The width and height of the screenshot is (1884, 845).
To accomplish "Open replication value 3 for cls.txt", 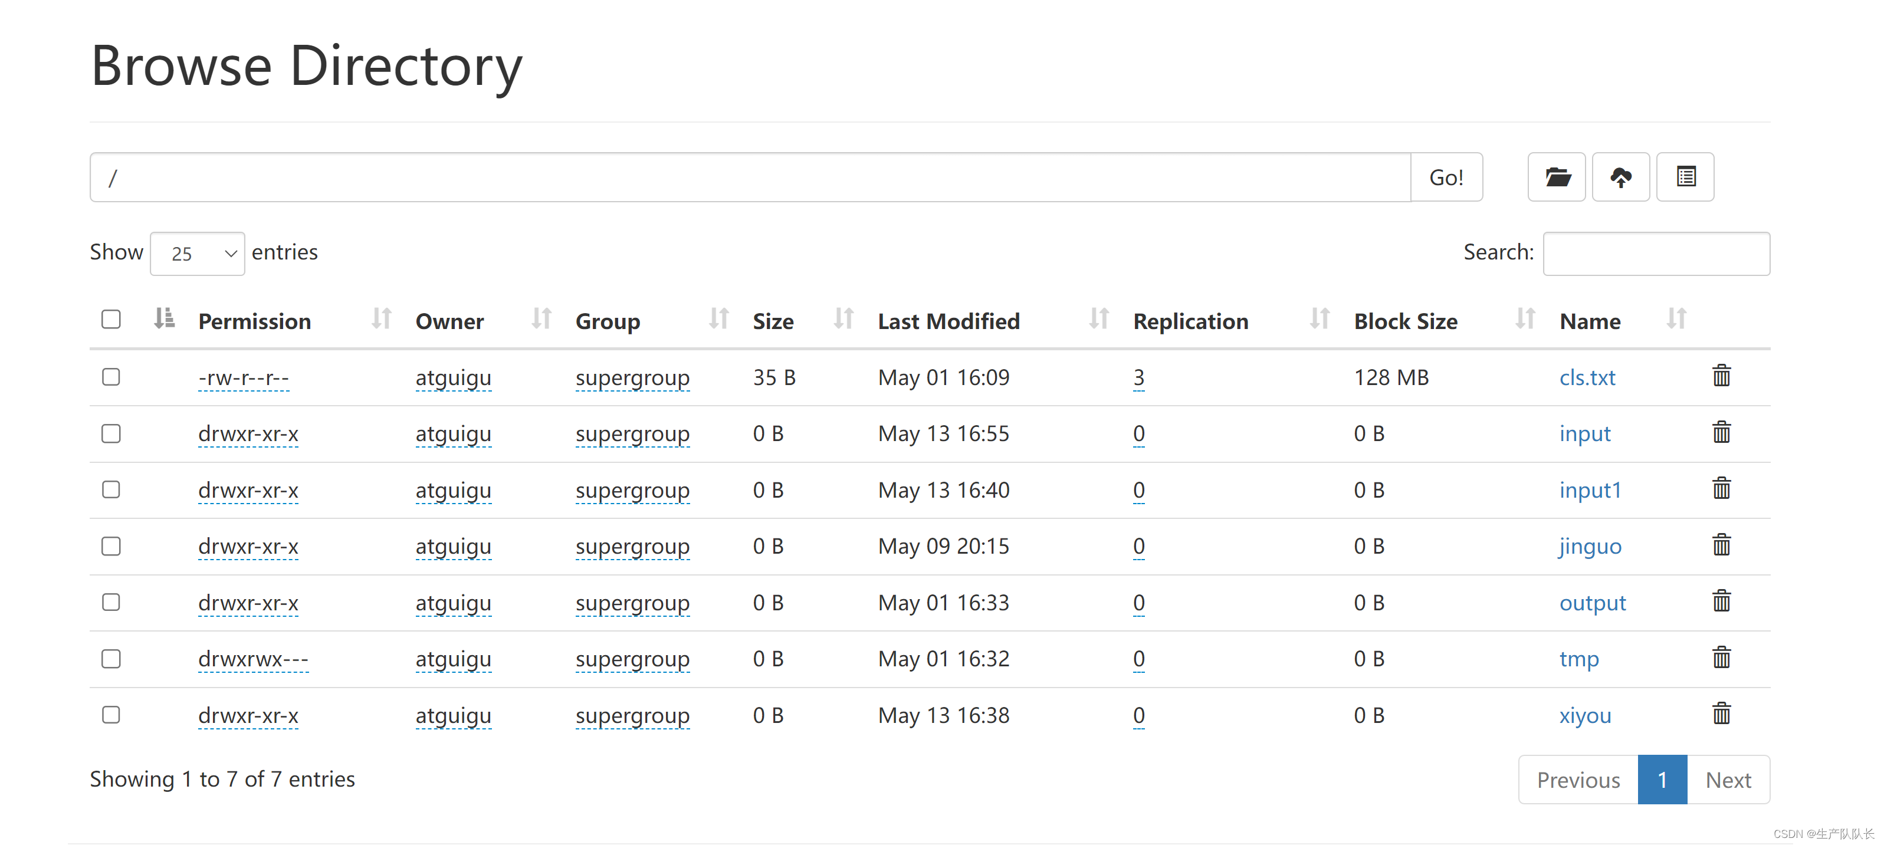I will click(1138, 377).
